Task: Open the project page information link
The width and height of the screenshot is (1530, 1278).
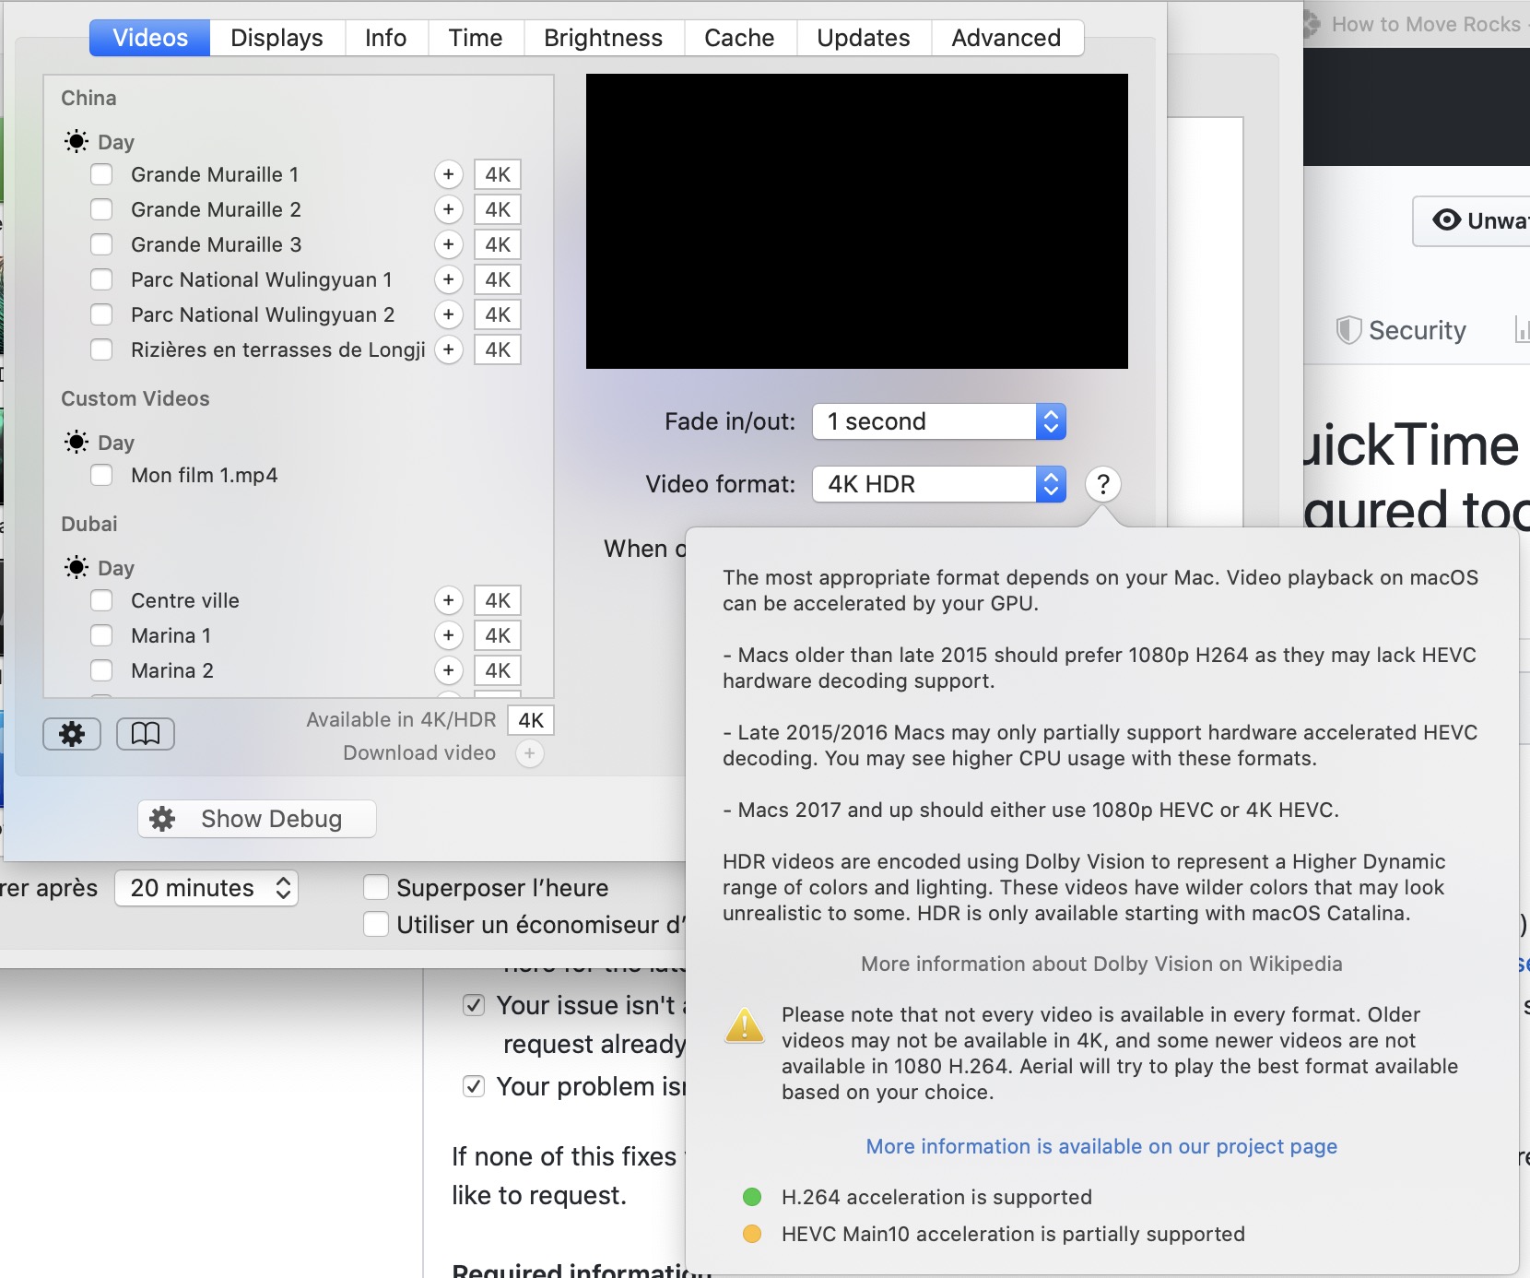Action: coord(1101,1146)
